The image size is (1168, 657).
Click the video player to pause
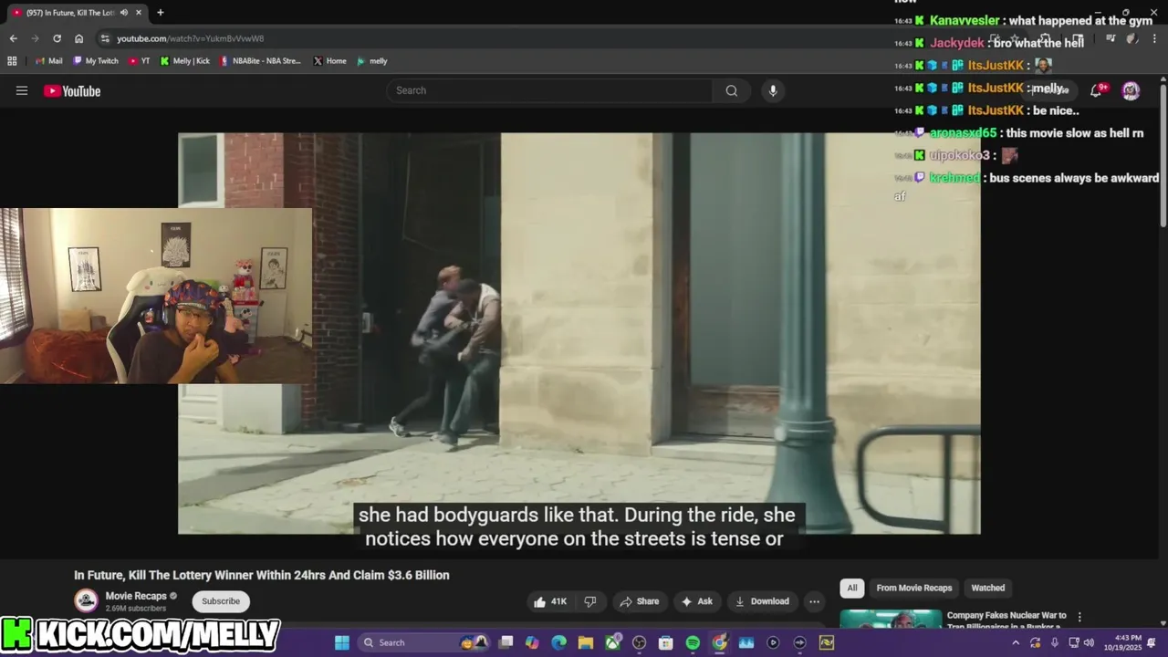coord(579,333)
